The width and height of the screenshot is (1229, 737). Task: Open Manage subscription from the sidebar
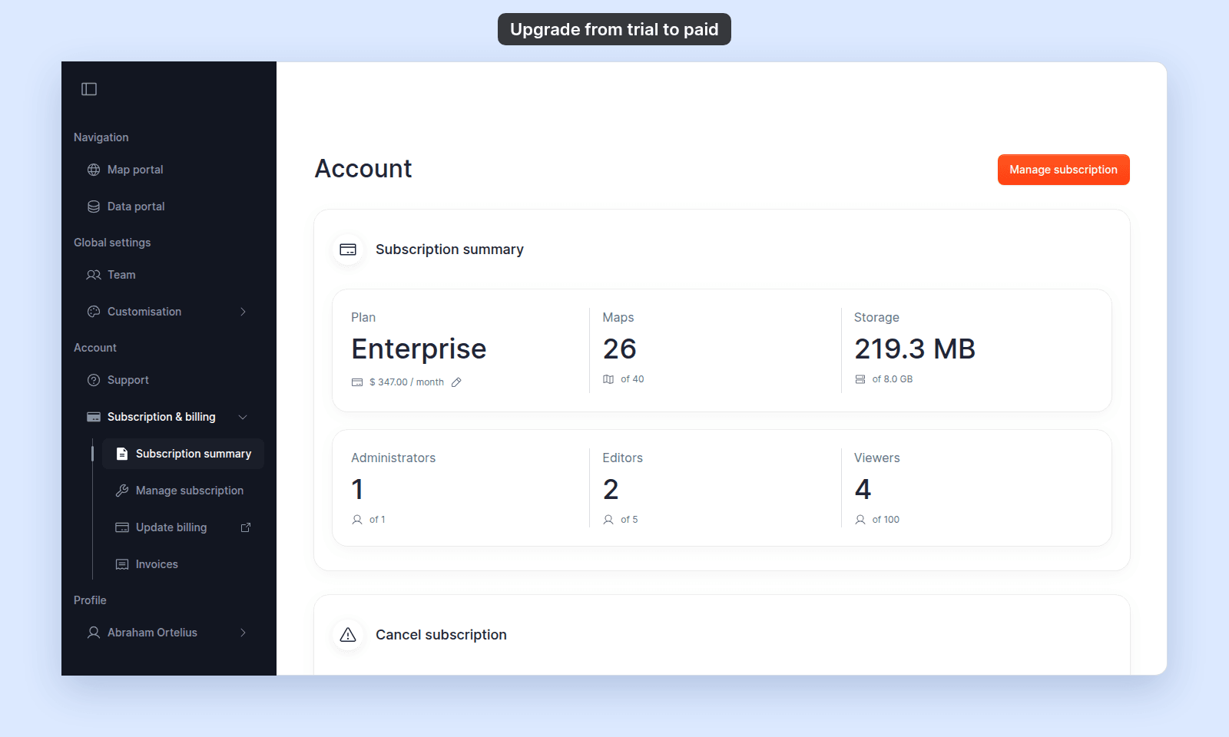(183, 491)
